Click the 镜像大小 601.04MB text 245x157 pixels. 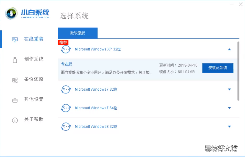177,72
